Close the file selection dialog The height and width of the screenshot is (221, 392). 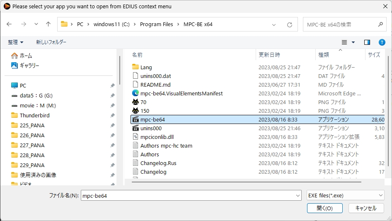click(x=385, y=6)
